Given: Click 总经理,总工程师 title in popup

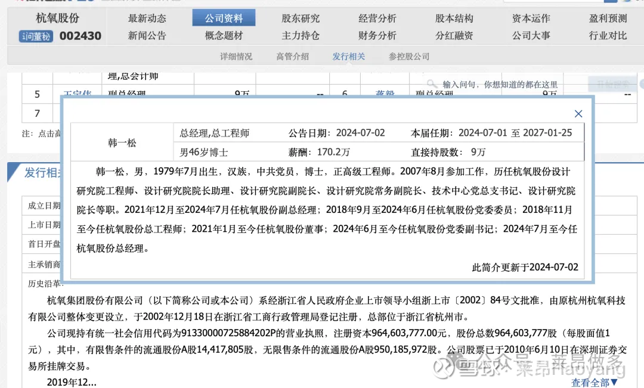Looking at the screenshot, I should (215, 133).
